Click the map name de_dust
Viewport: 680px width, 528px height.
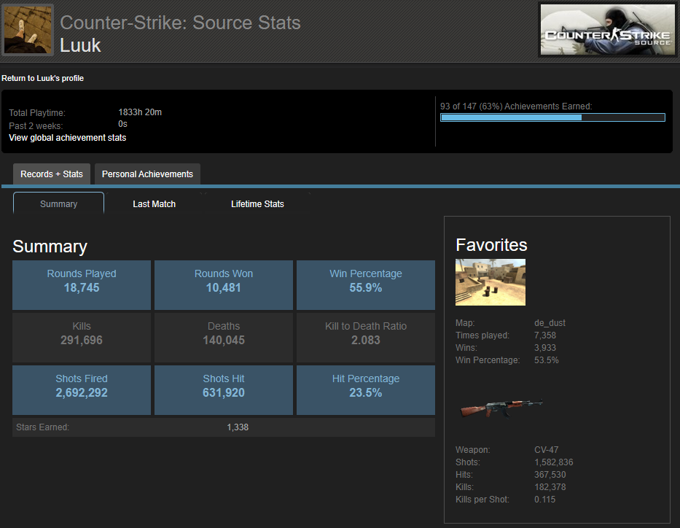(x=550, y=323)
